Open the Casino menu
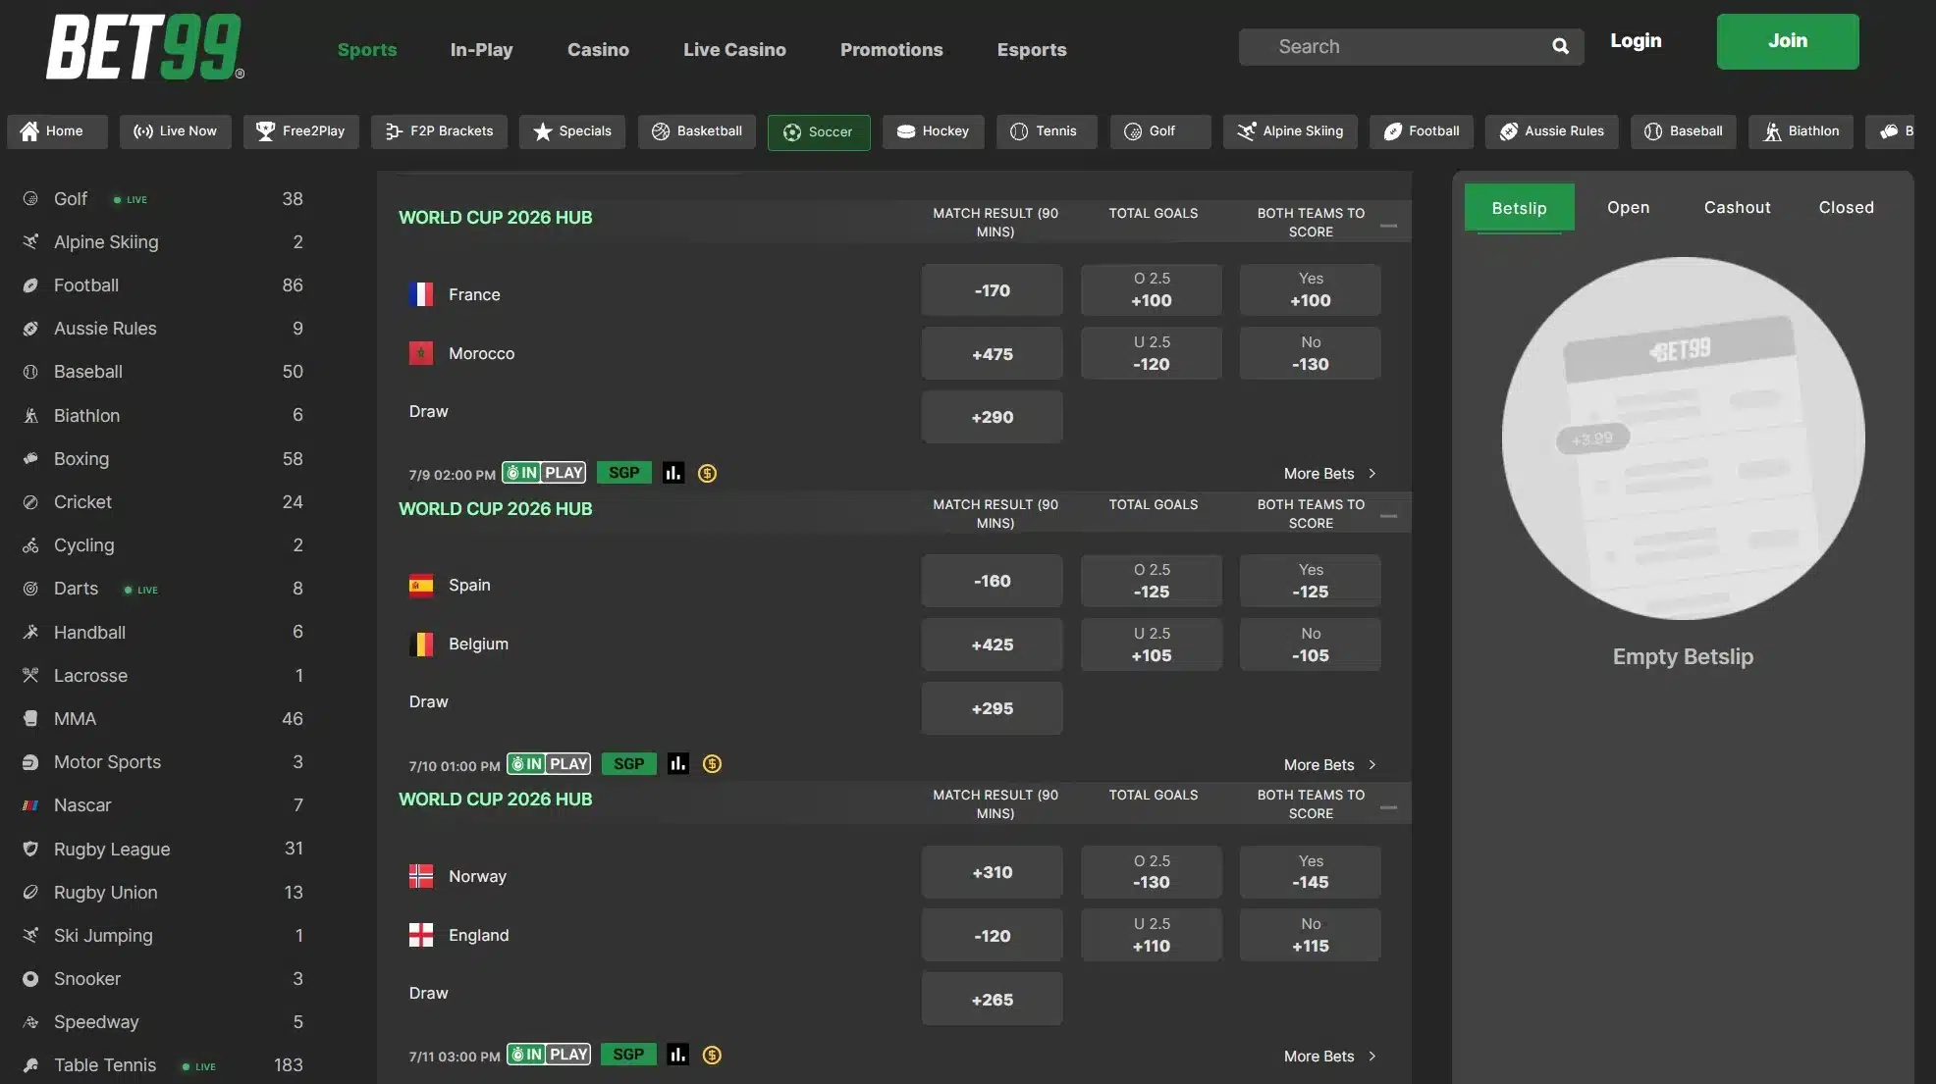The height and width of the screenshot is (1084, 1936). coord(598,49)
